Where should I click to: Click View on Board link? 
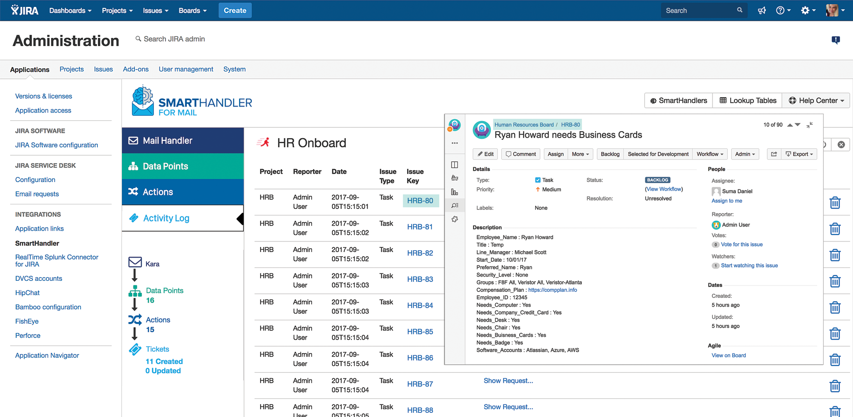(x=729, y=355)
